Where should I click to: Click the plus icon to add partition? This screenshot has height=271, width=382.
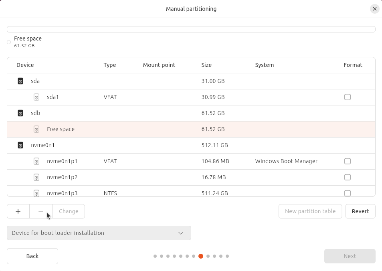tap(18, 211)
